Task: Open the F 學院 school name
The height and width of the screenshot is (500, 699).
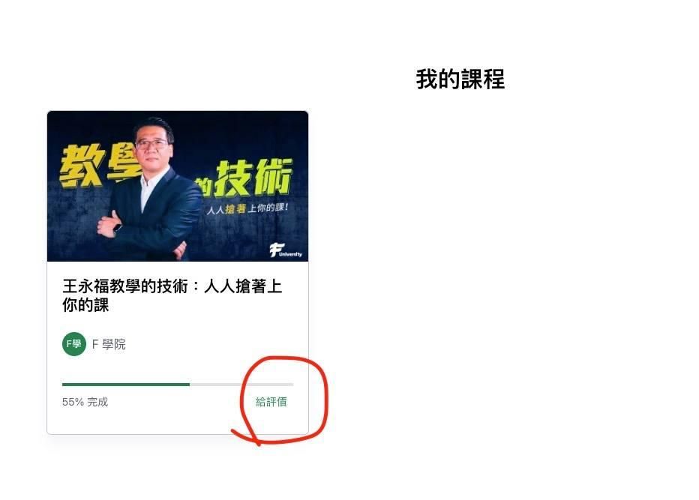Action: click(x=109, y=344)
